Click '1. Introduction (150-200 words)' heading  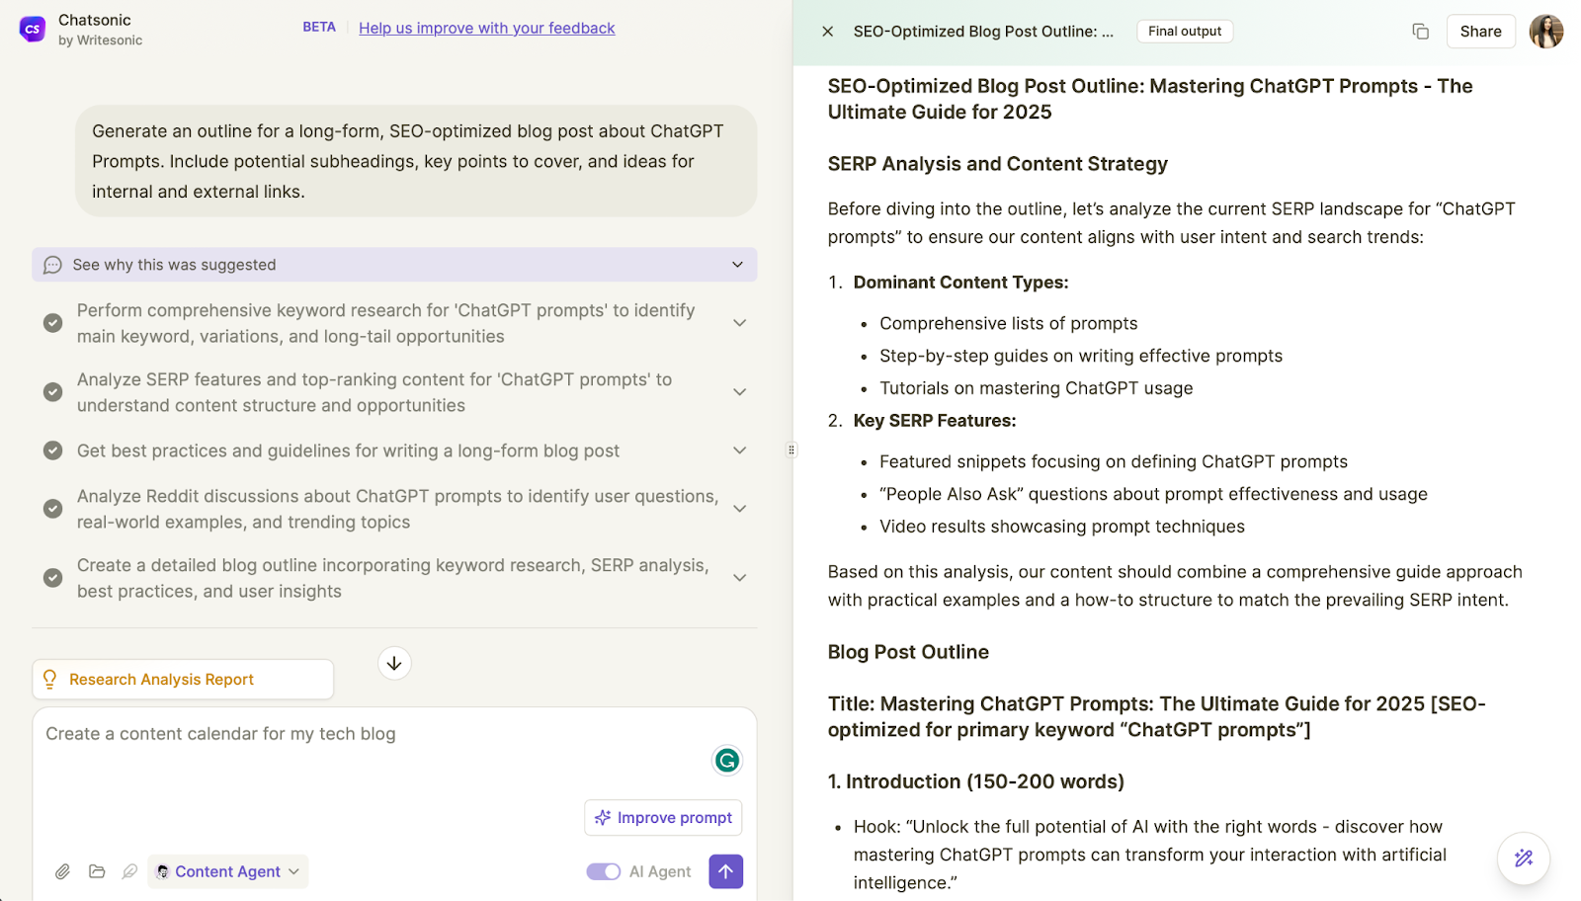(976, 781)
